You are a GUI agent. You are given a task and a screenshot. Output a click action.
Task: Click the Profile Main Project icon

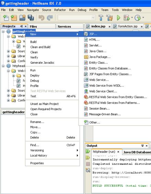tap(138, 18)
